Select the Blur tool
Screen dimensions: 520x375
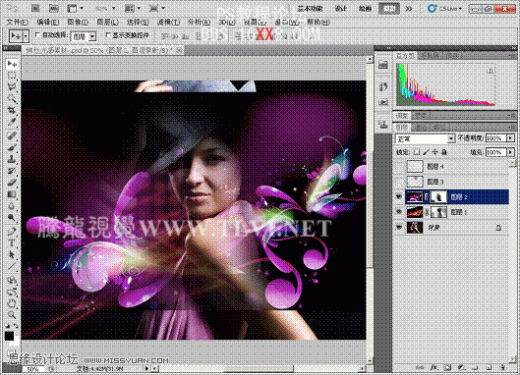(12, 206)
